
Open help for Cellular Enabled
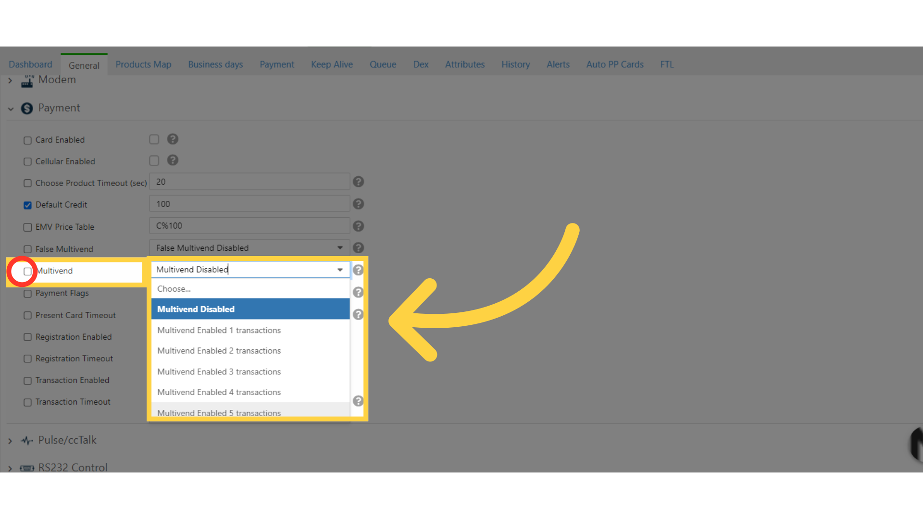point(173,160)
